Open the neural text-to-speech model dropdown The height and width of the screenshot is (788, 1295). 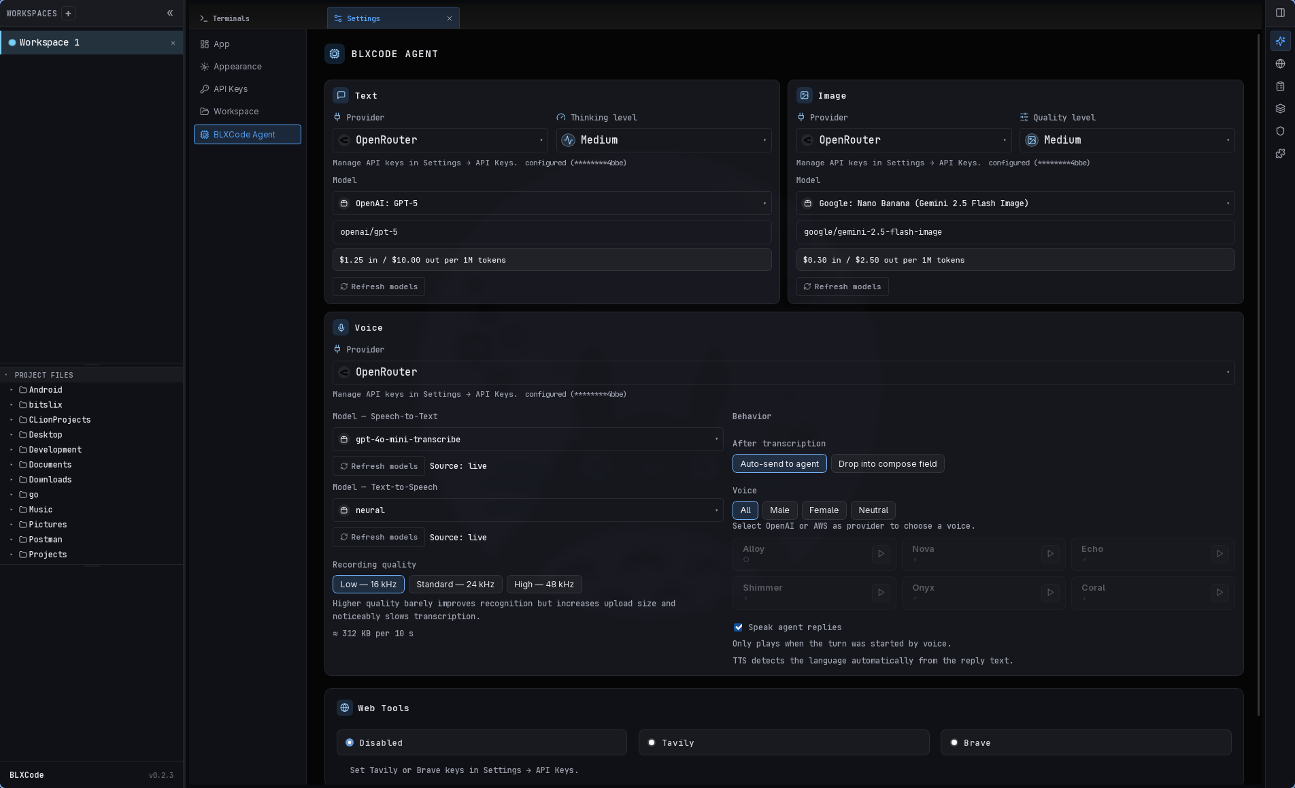pyautogui.click(x=528, y=510)
